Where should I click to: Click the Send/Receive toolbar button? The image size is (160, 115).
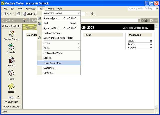tap(30, 14)
